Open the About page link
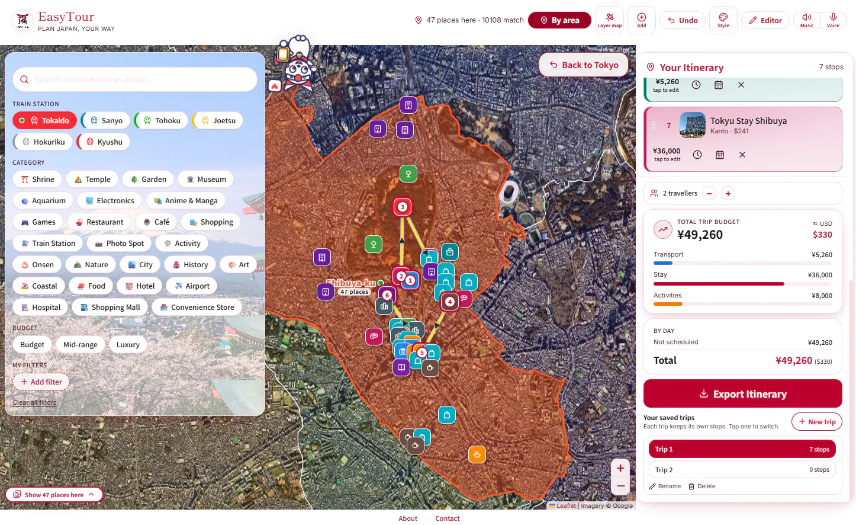 408,518
